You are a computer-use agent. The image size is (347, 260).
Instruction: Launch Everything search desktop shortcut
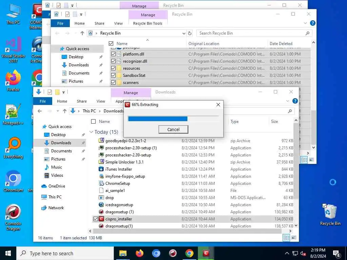point(13,148)
